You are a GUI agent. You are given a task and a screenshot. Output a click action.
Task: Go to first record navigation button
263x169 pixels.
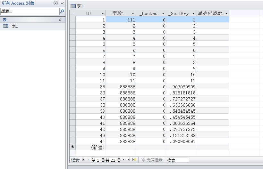pyautogui.click(x=83, y=160)
